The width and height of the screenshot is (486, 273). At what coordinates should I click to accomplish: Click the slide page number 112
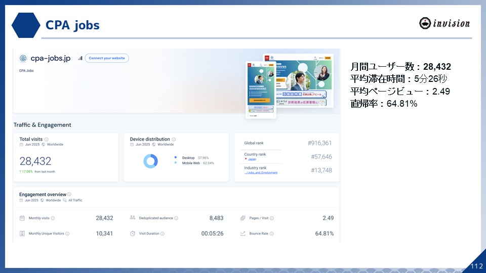point(476,266)
